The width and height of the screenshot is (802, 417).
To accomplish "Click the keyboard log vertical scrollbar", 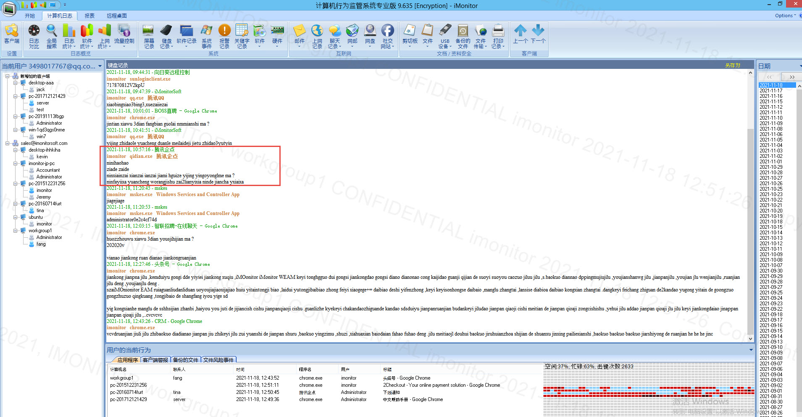I will [x=750, y=205].
